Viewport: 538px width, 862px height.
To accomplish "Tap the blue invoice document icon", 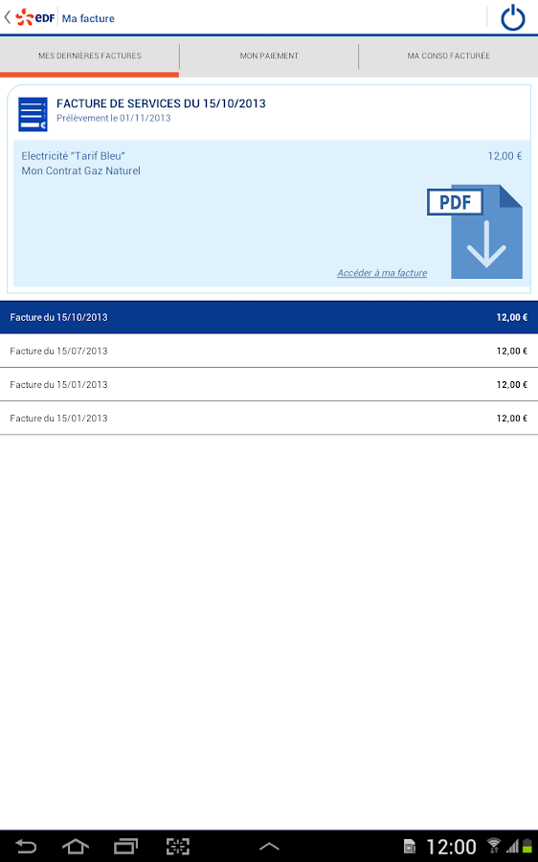I will click(x=33, y=114).
